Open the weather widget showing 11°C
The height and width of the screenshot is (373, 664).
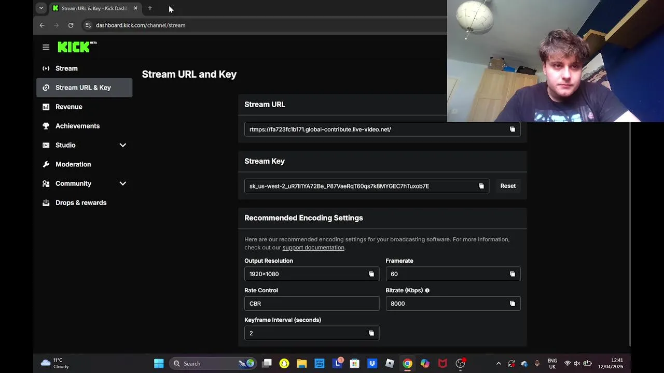coord(55,364)
